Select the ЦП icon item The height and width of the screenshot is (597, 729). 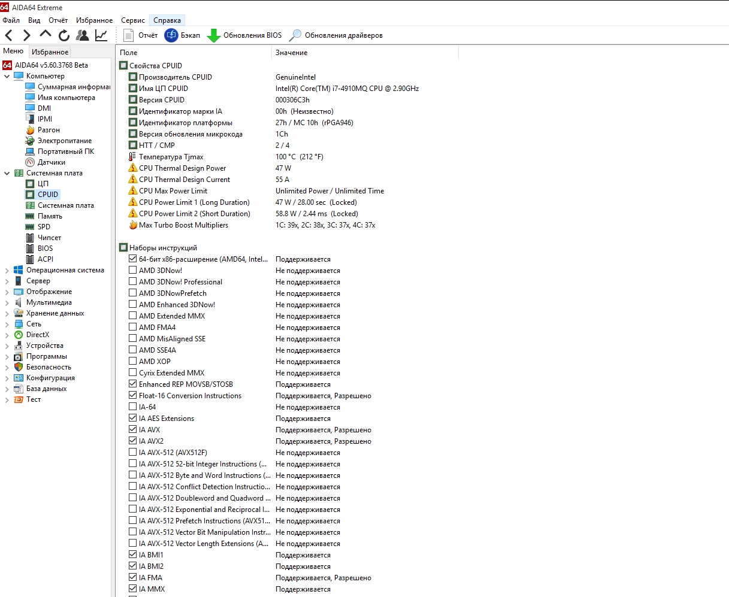tap(30, 184)
